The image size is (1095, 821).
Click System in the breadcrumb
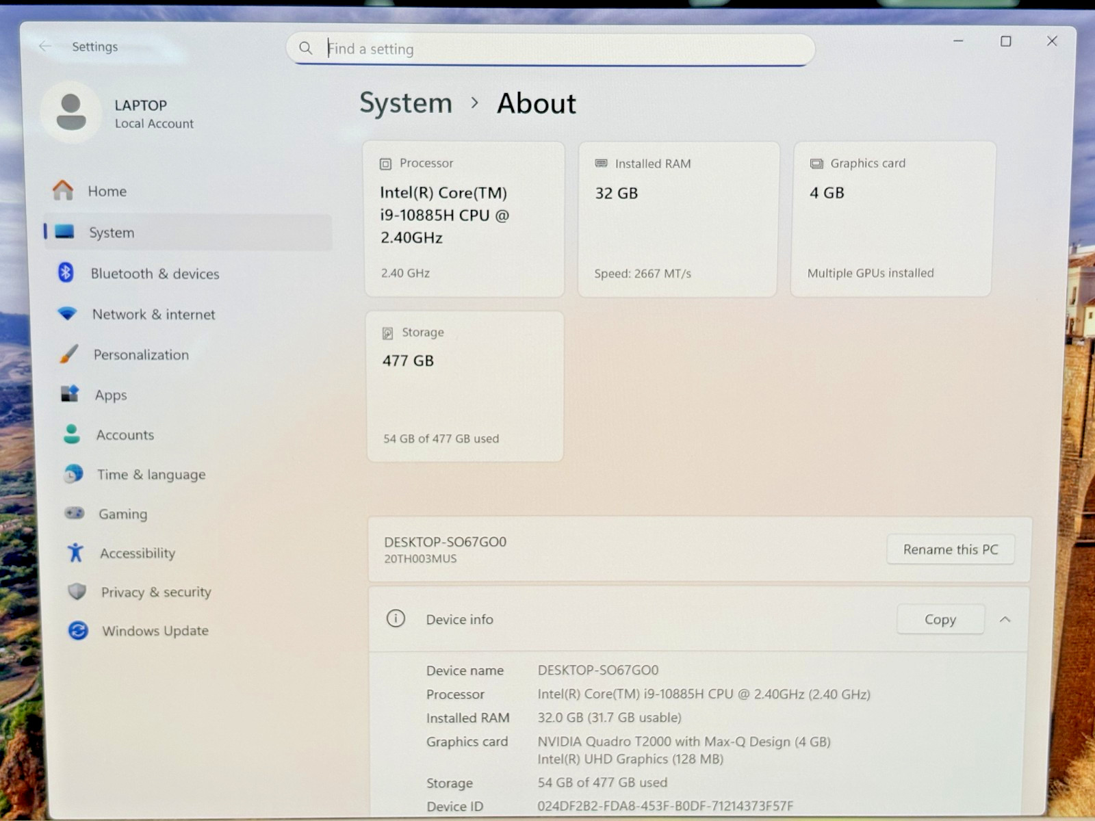point(406,103)
